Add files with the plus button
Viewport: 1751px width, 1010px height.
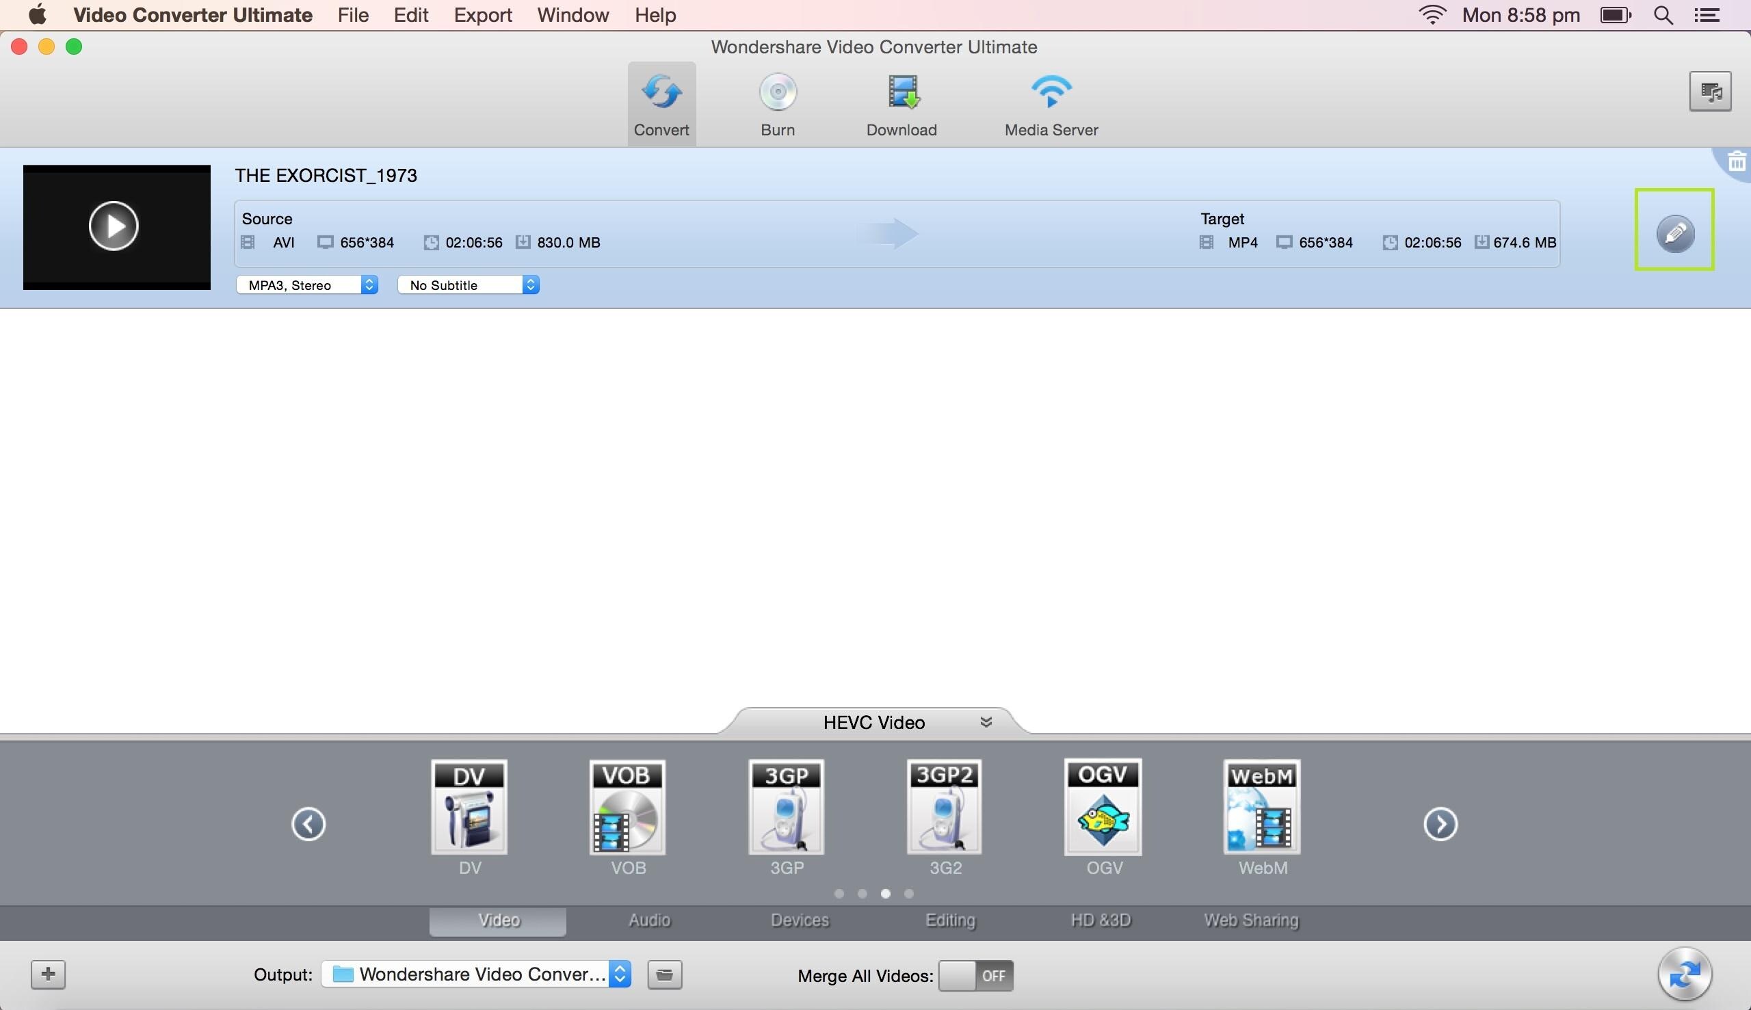click(x=48, y=974)
